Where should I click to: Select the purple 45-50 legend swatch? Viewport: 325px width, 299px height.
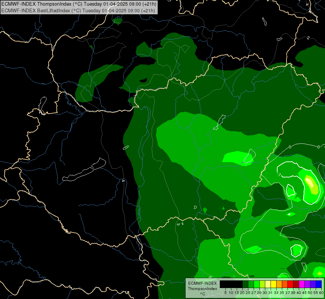pyautogui.click(x=308, y=284)
